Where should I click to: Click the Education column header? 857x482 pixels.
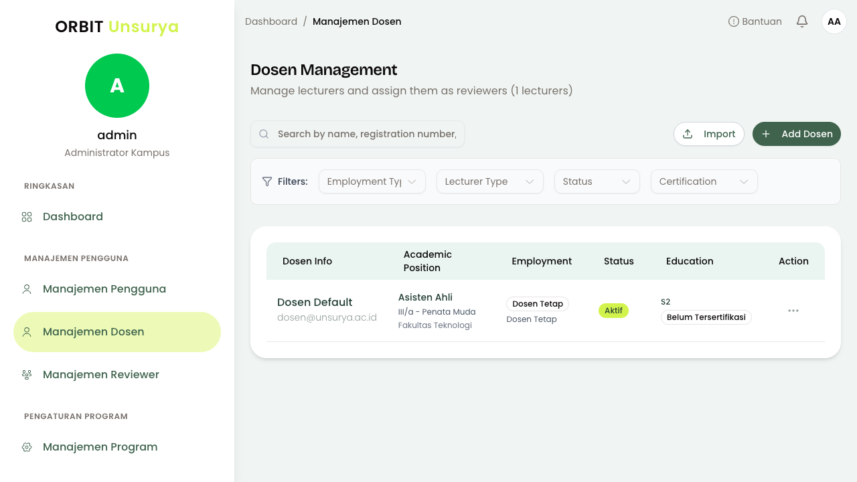pos(690,261)
